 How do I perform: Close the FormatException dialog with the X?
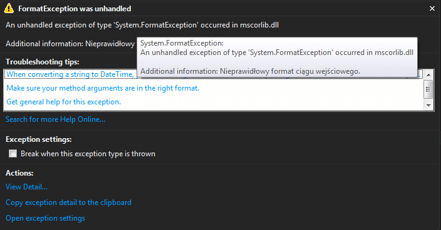point(432,9)
